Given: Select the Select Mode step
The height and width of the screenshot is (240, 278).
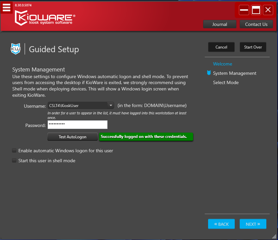Looking at the screenshot, I should (x=226, y=82).
